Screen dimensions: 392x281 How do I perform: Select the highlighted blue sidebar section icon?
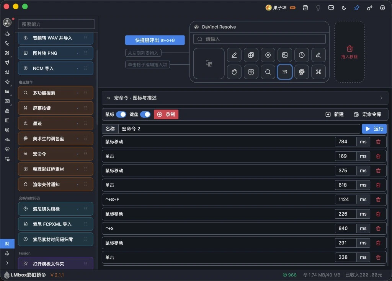(x=7, y=244)
